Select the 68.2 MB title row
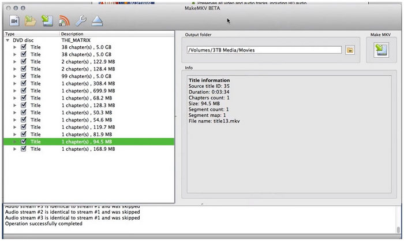This screenshot has width=404, height=241. point(87,98)
